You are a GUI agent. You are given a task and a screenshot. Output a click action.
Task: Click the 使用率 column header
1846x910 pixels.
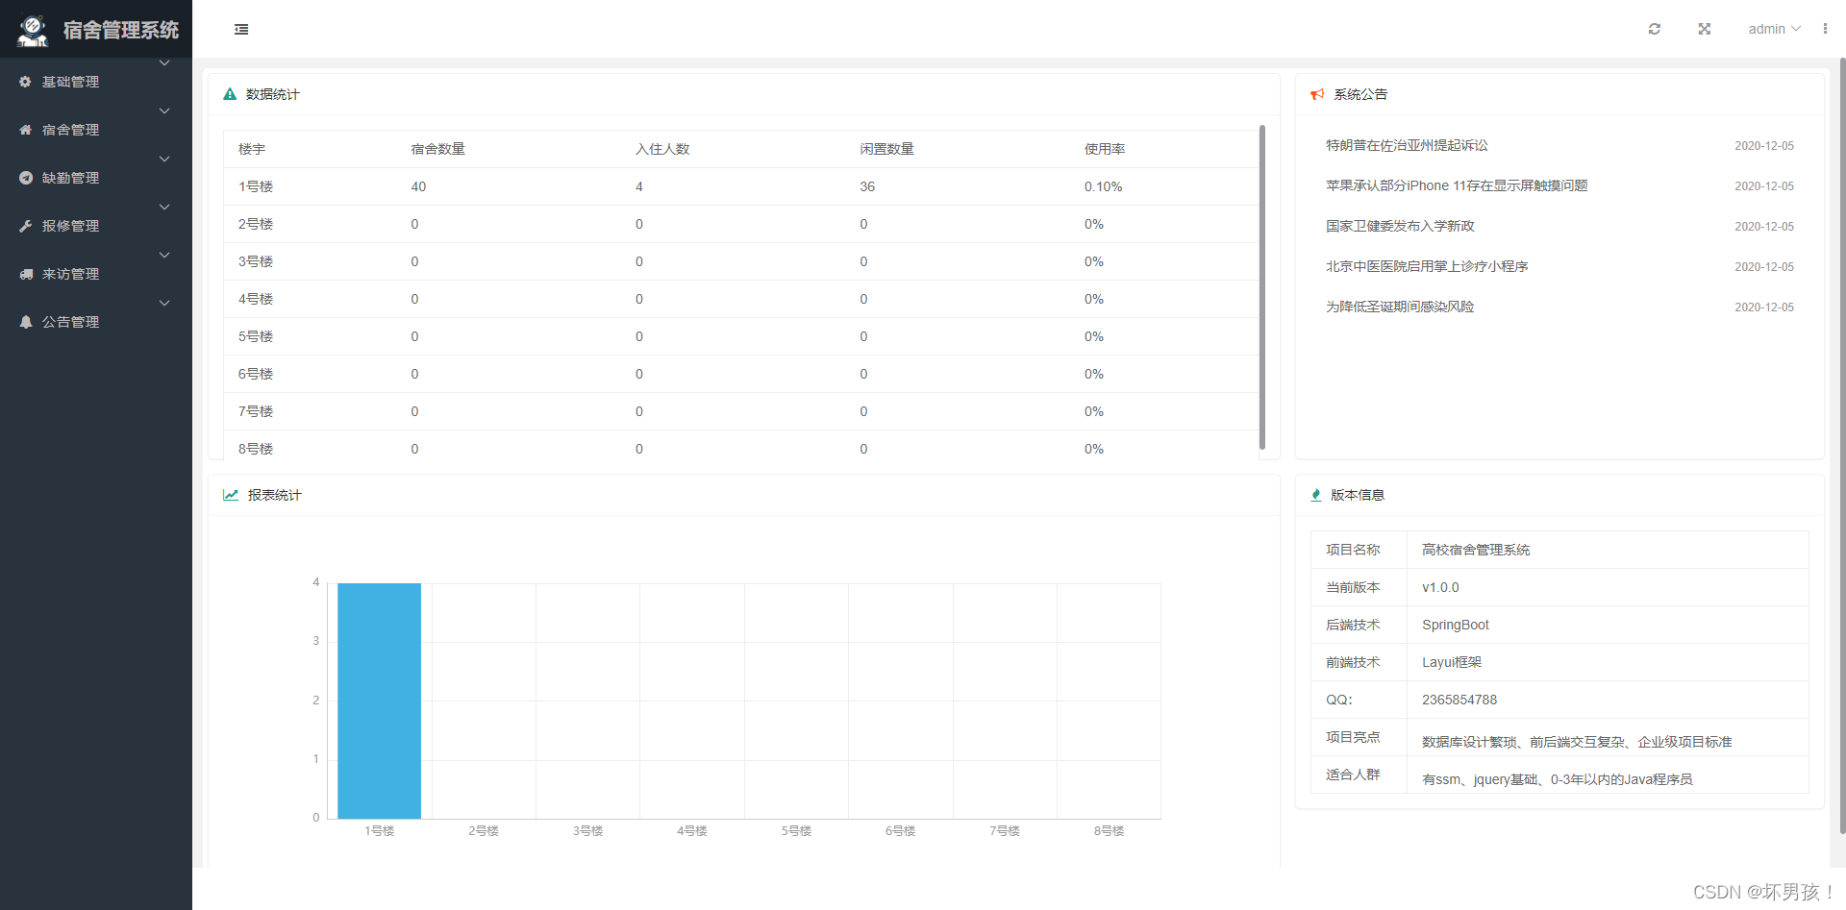1105,149
